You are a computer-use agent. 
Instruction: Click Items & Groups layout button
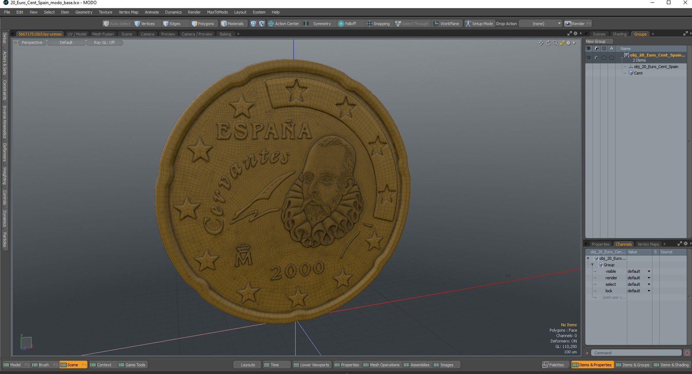click(x=633, y=365)
